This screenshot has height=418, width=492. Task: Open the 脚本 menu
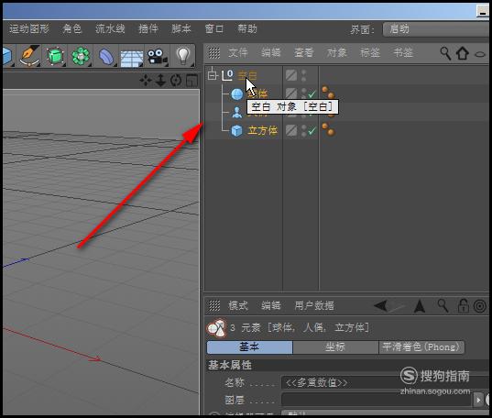pos(181,29)
